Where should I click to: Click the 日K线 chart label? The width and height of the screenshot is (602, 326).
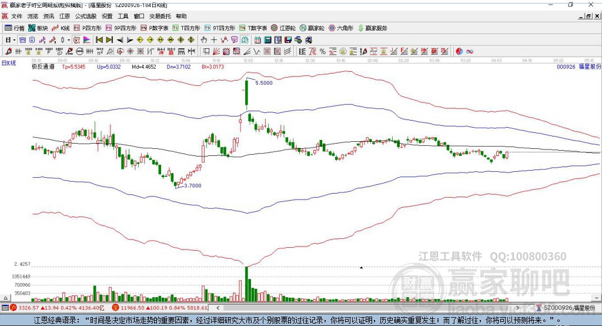click(x=9, y=63)
